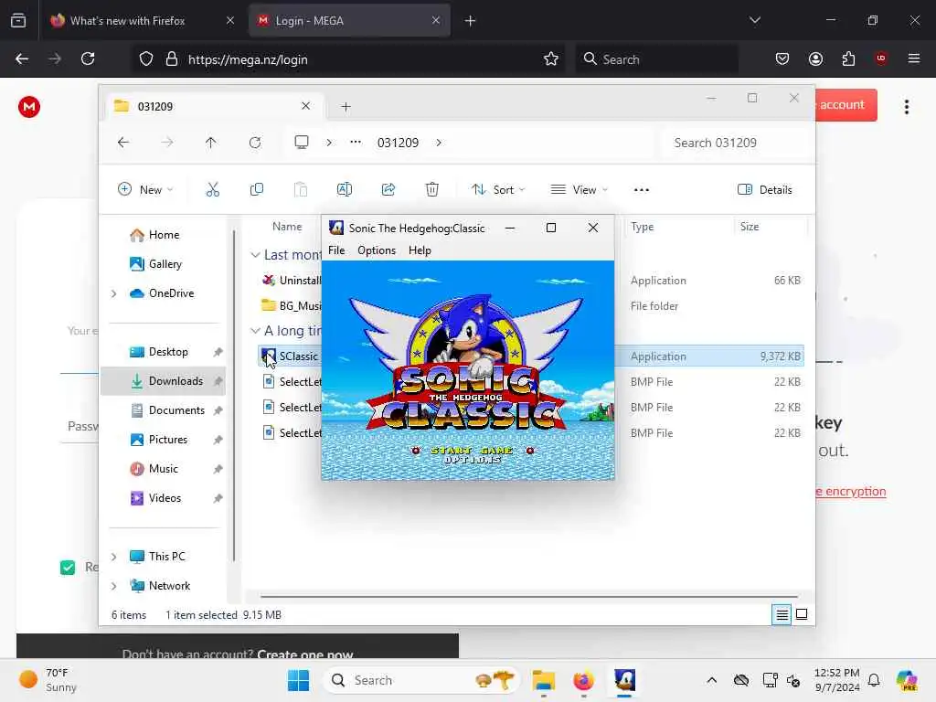Refresh the File Explorer folder view
The height and width of the screenshot is (702, 936).
255,143
